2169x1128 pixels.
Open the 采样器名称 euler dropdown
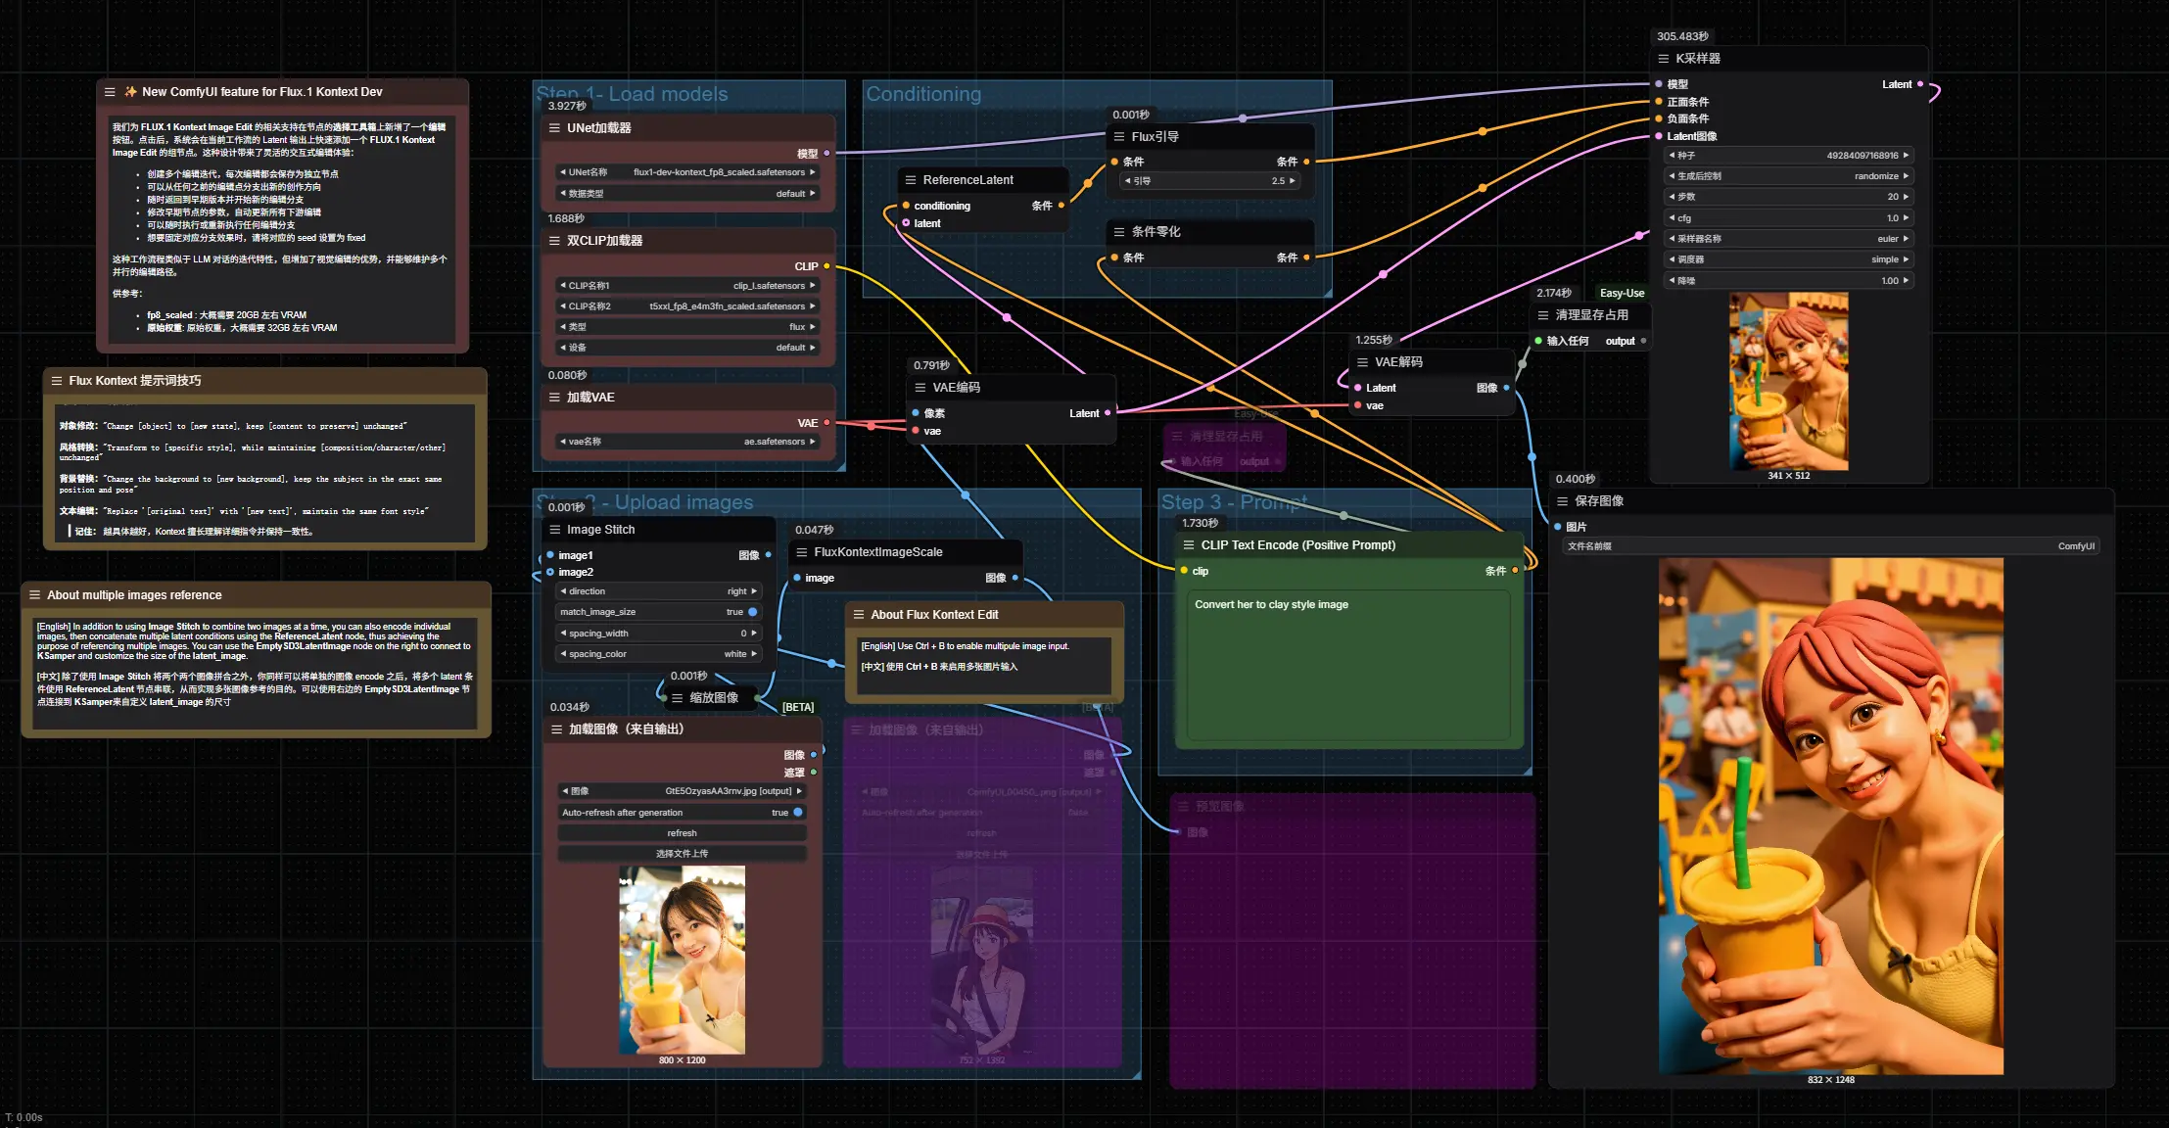pyautogui.click(x=1788, y=239)
